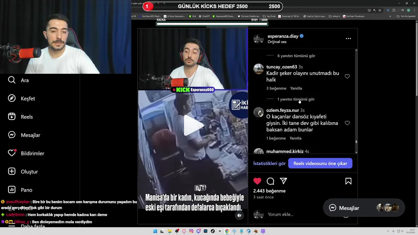Open tuncay_ozen63 username link
418x235 pixels.
(281, 67)
